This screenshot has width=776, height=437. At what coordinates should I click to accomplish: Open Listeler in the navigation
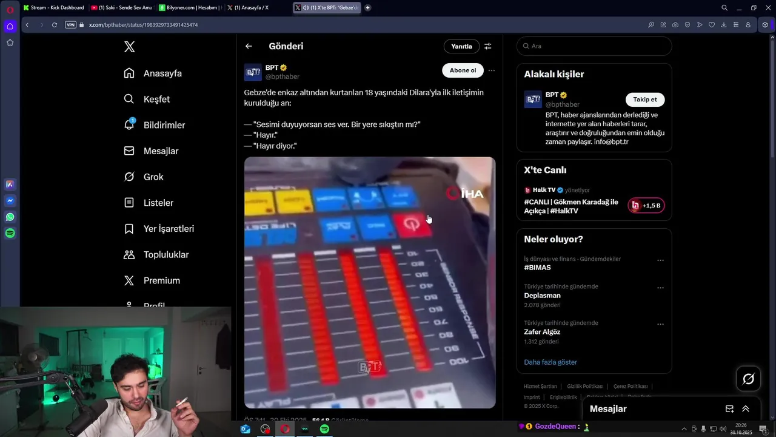pyautogui.click(x=149, y=203)
